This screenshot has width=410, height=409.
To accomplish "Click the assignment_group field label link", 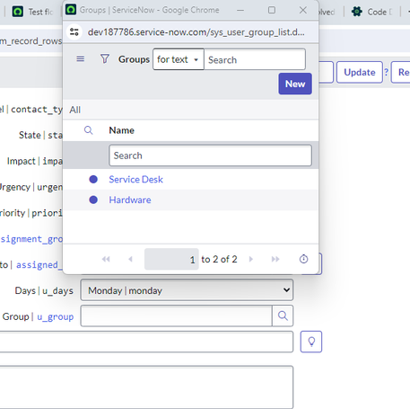I will pyautogui.click(x=31, y=239).
